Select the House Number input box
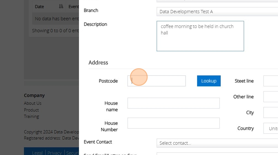The width and height of the screenshot is (278, 155). [173, 123]
